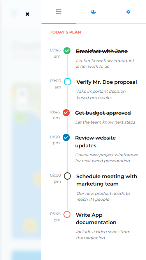Select the 'Include a video series' description text
Image resolution: width=146 pixels, height=260 pixels.
click(x=103, y=235)
